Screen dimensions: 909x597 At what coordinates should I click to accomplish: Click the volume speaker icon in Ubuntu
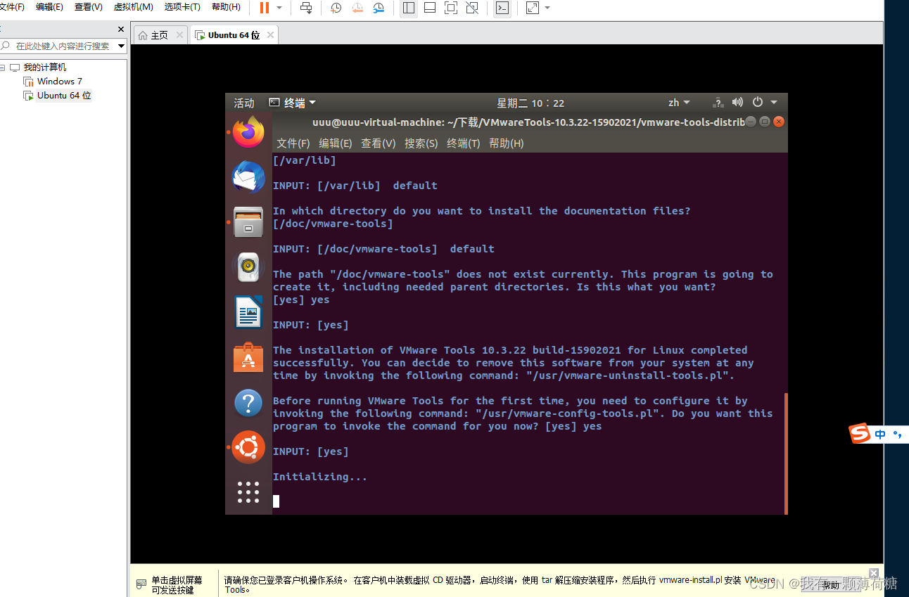pos(737,103)
